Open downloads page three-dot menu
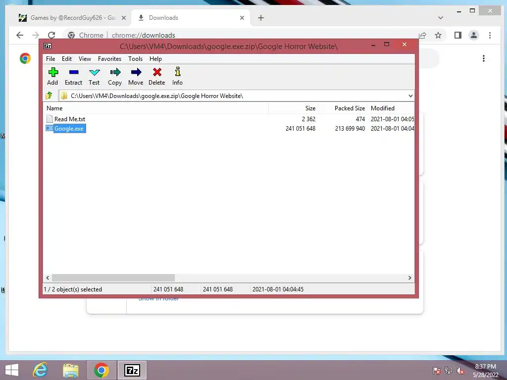507x380 pixels. (484, 58)
